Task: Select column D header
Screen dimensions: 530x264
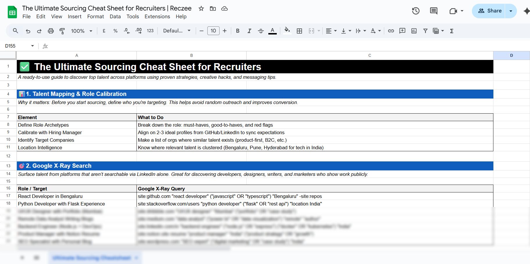Action: (x=511, y=55)
